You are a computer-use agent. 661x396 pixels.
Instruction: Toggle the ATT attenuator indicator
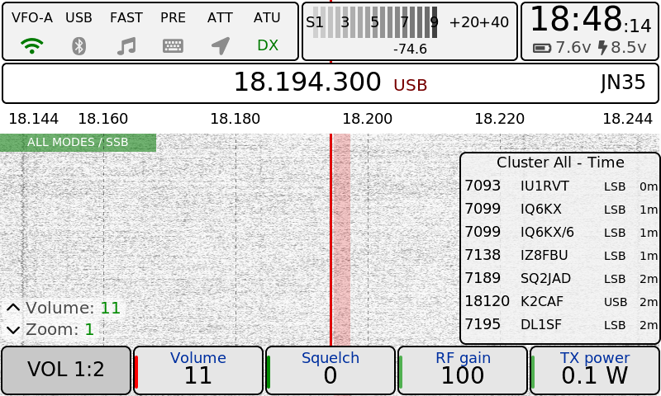coord(220,17)
